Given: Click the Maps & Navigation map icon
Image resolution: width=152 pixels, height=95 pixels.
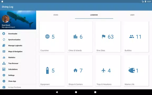Looking at the screenshot, I should 4,51.
